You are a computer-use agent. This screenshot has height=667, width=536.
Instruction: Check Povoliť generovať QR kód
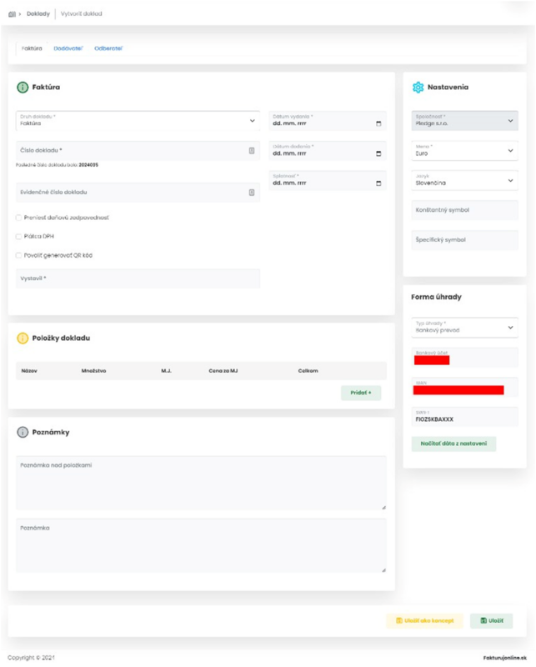(x=18, y=255)
